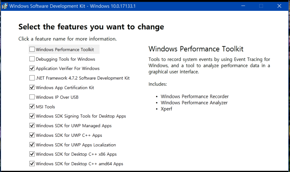The width and height of the screenshot is (290, 172).
Task: Check the Debugging Tools for Windows box
Action: pyautogui.click(x=32, y=59)
